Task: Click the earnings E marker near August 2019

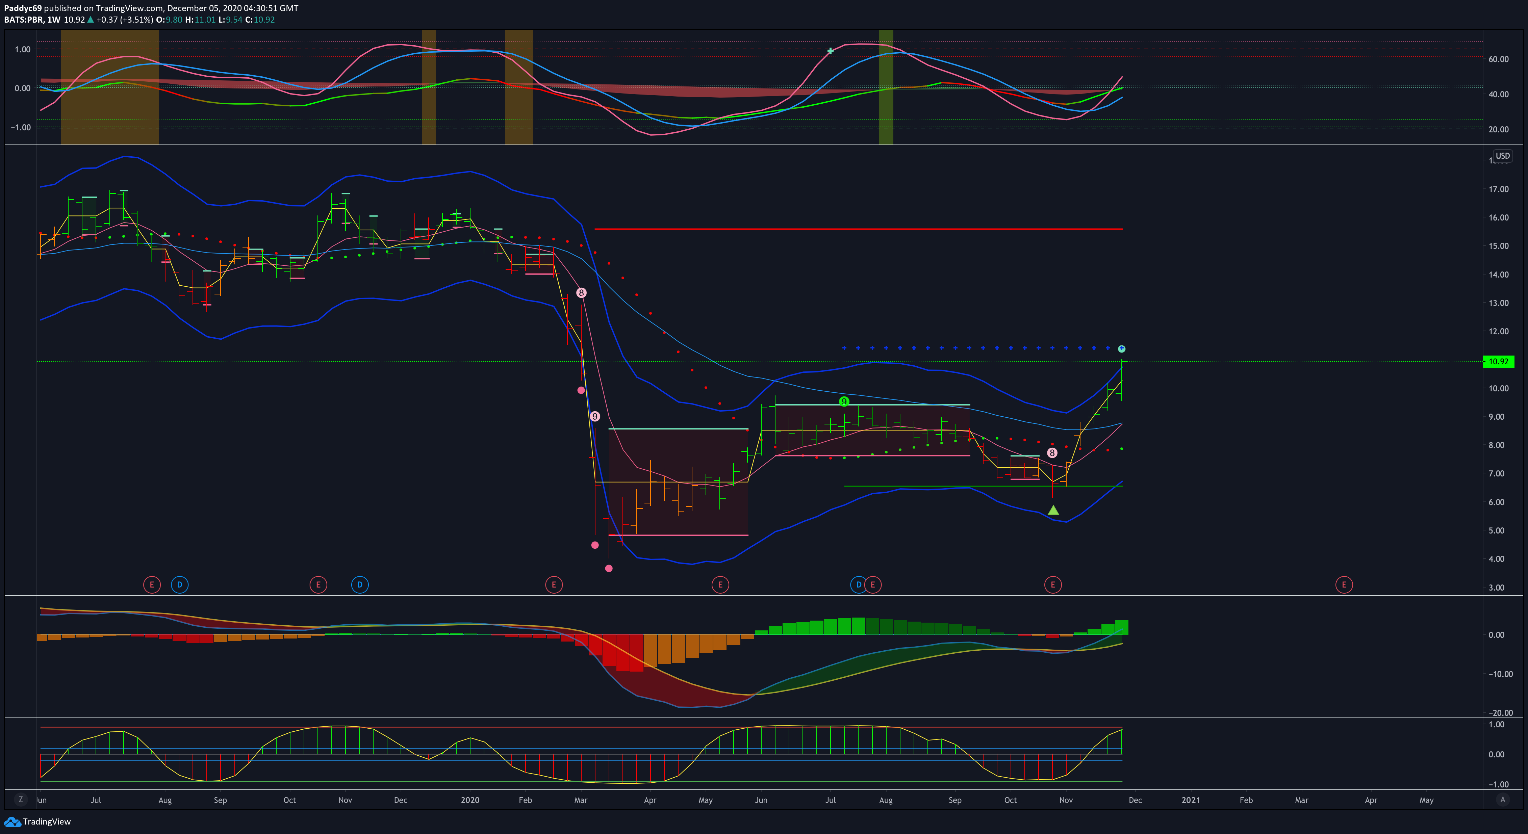Action: 152,585
